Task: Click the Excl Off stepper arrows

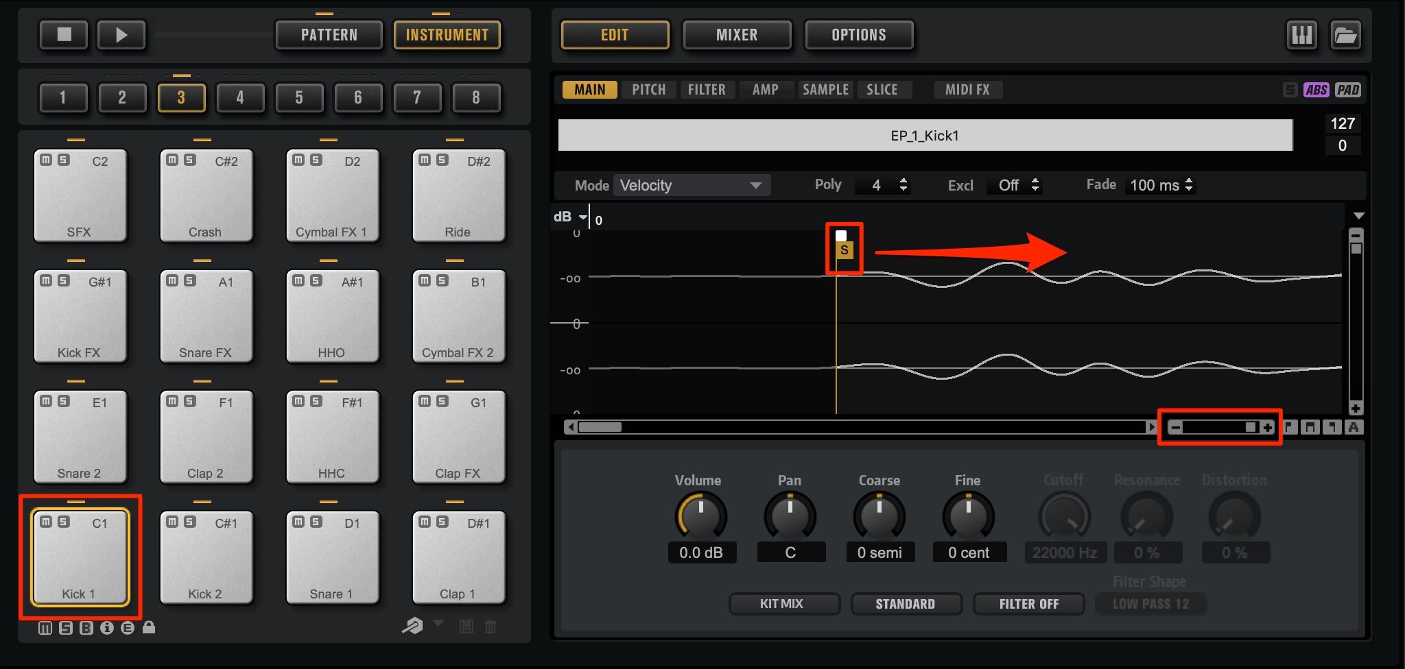Action: tap(1035, 185)
